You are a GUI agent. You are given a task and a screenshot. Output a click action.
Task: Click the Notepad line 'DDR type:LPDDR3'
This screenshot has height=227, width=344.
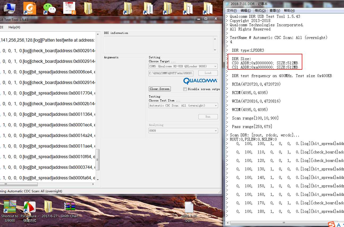point(248,50)
